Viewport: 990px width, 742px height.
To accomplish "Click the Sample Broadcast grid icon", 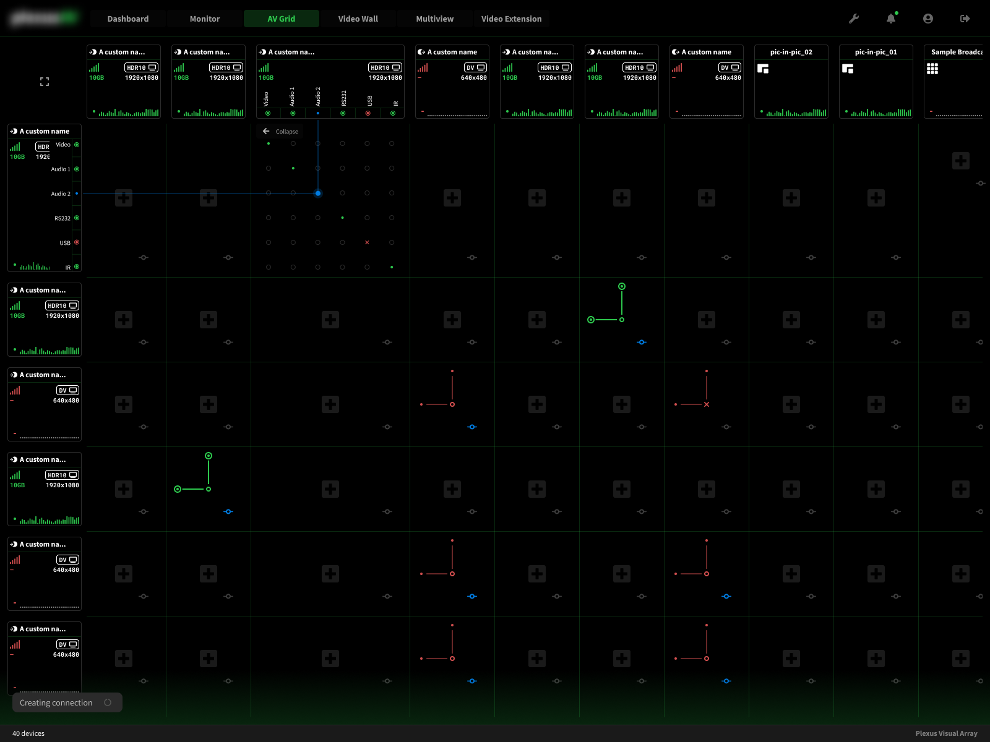I will [932, 69].
